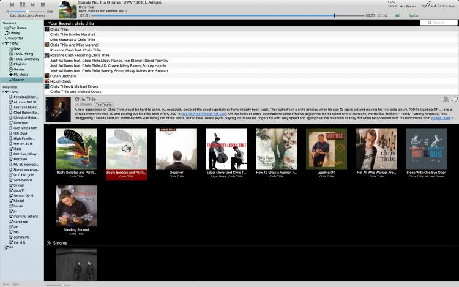Image resolution: width=459 pixels, height=287 pixels.
Task: Open Edgar Meyer and Chris Thile album
Action: tap(226, 149)
